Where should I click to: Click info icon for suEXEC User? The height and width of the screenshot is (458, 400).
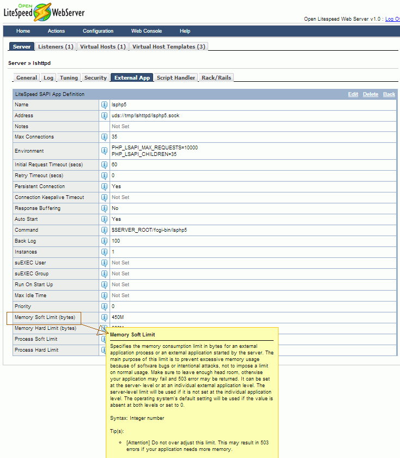tap(104, 263)
